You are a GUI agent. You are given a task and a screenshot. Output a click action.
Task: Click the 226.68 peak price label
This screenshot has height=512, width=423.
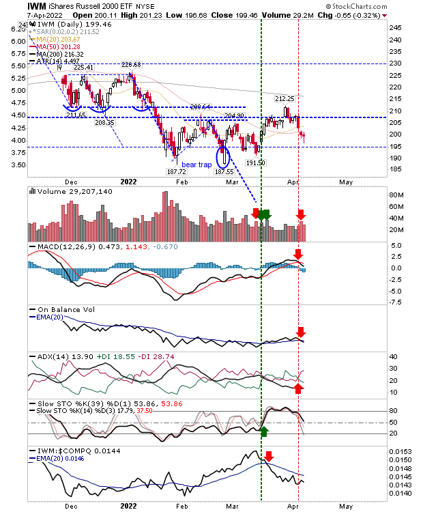coord(131,65)
